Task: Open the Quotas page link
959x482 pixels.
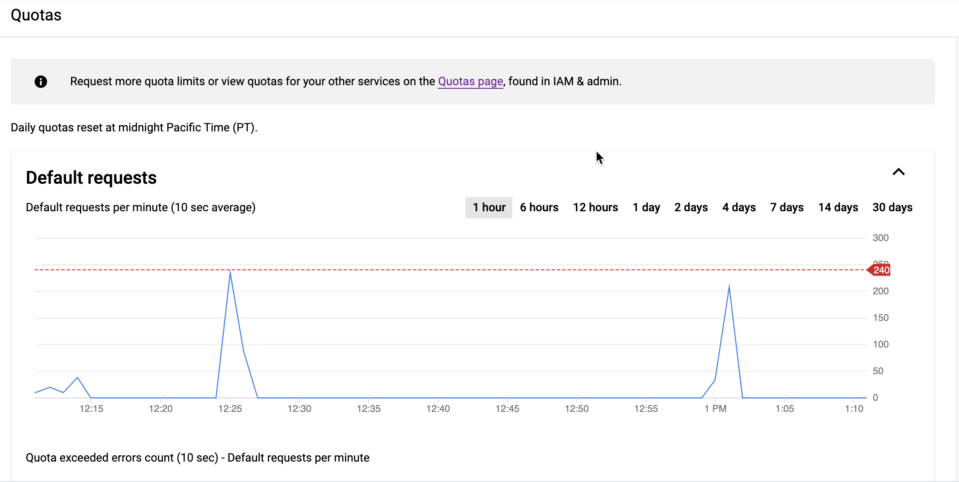Action: pos(470,81)
